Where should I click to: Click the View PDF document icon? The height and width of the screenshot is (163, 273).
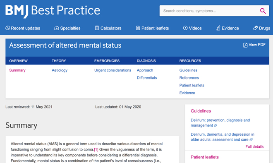point(245,45)
